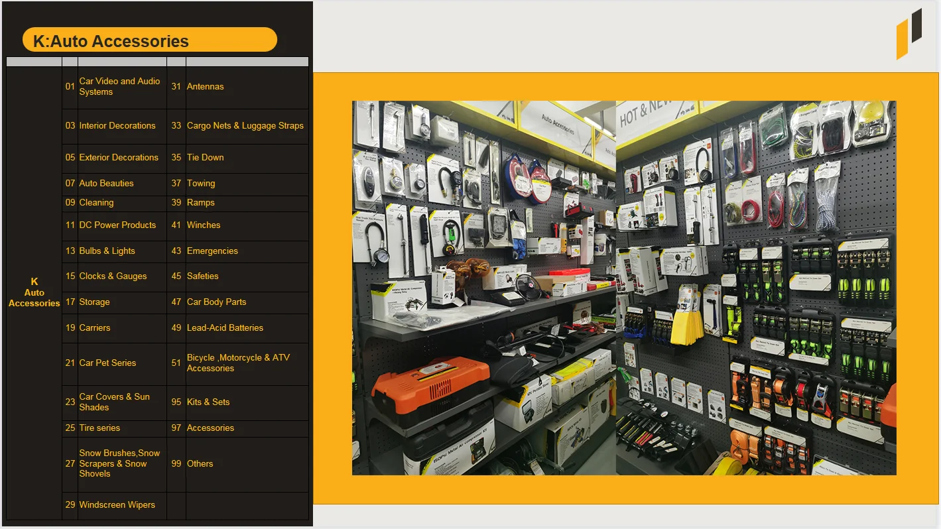Click the 'Emergencies' entry
The image size is (941, 529).
click(212, 251)
